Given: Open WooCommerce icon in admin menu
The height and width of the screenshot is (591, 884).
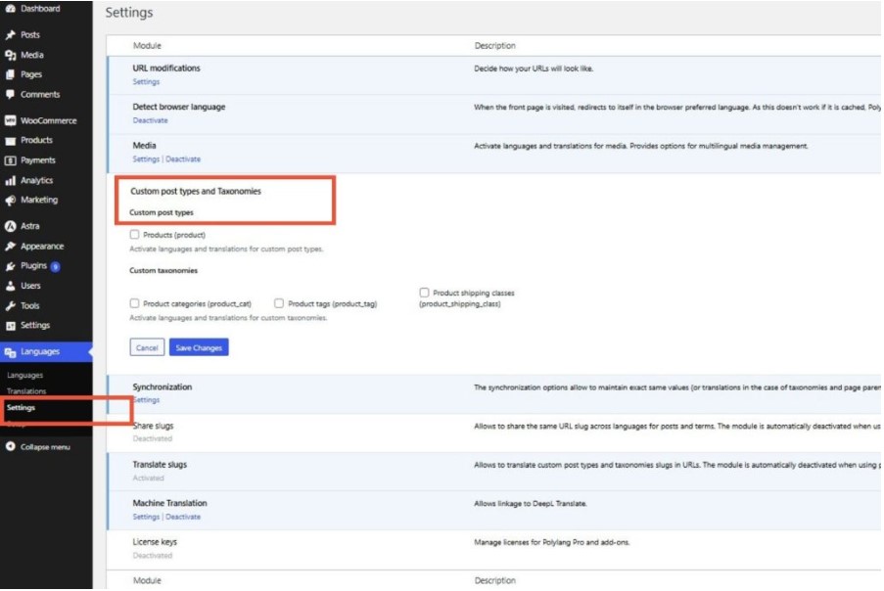Looking at the screenshot, I should 11,121.
